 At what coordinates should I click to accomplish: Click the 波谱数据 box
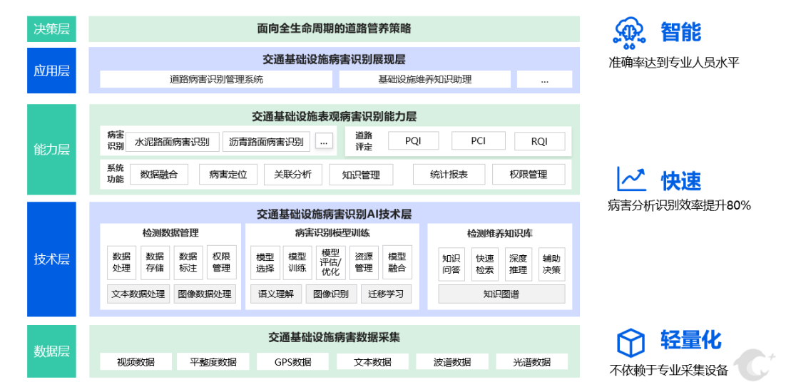pyautogui.click(x=451, y=361)
